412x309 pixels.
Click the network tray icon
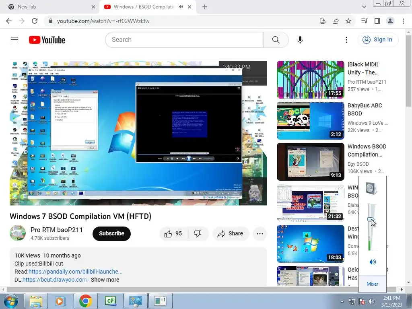[x=352, y=301]
